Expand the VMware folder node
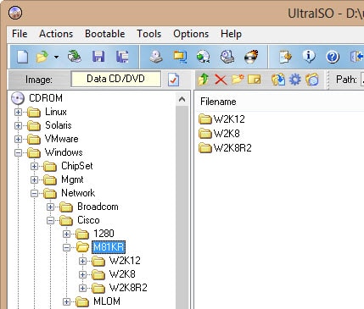 pos(18,139)
